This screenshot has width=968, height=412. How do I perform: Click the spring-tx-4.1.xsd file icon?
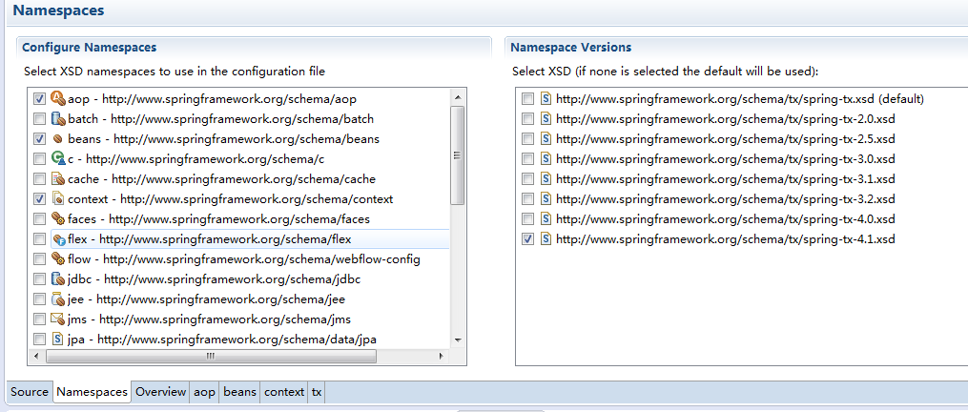(x=546, y=239)
